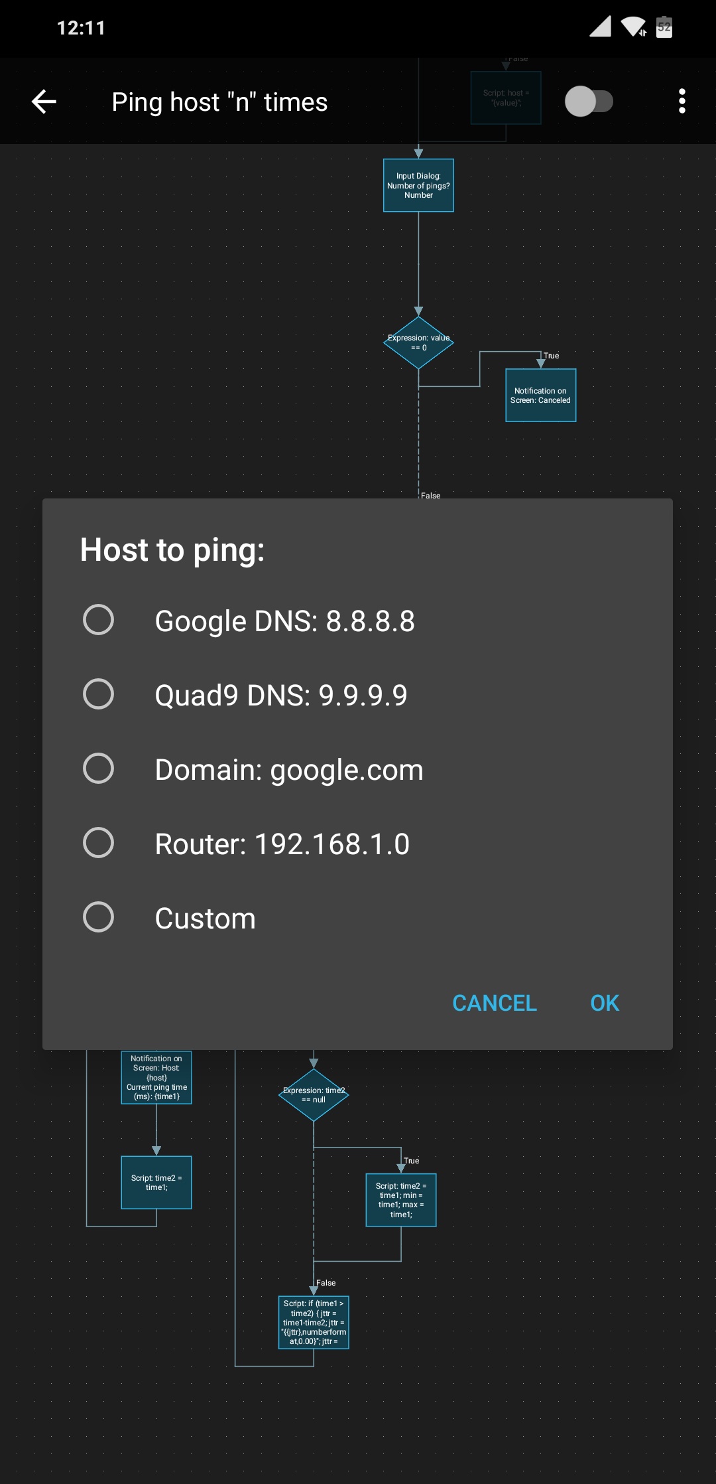The image size is (716, 1484).
Task: Tap the Script time2 = time1; block
Action: click(156, 1183)
